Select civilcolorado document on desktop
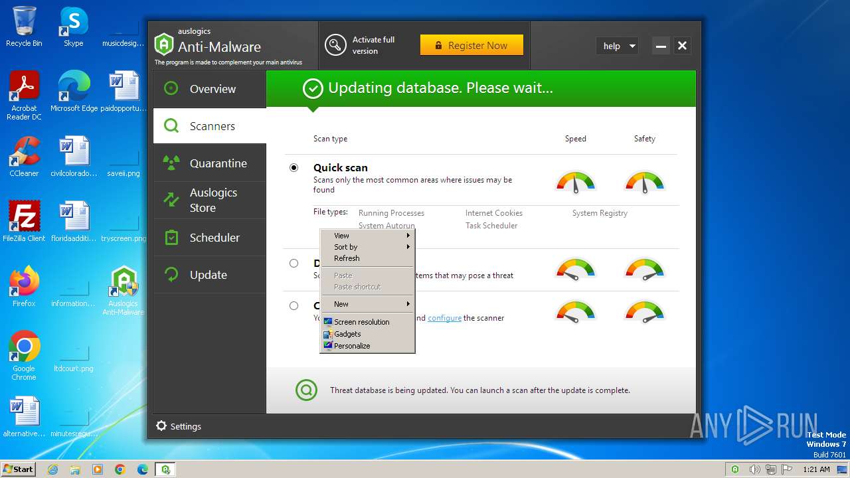 coord(74,157)
